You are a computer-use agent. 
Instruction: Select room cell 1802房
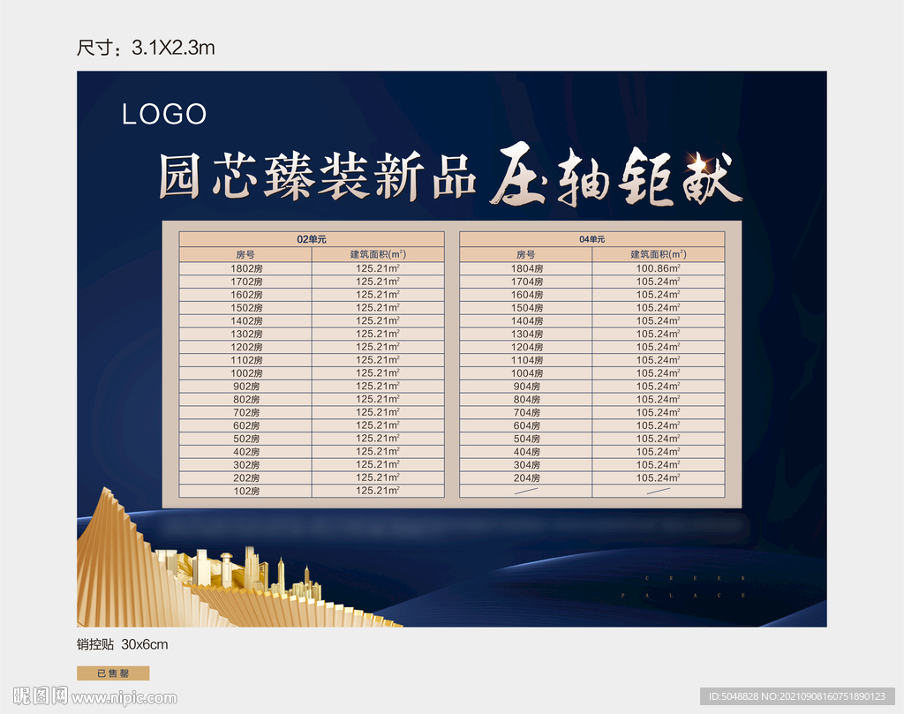[246, 268]
